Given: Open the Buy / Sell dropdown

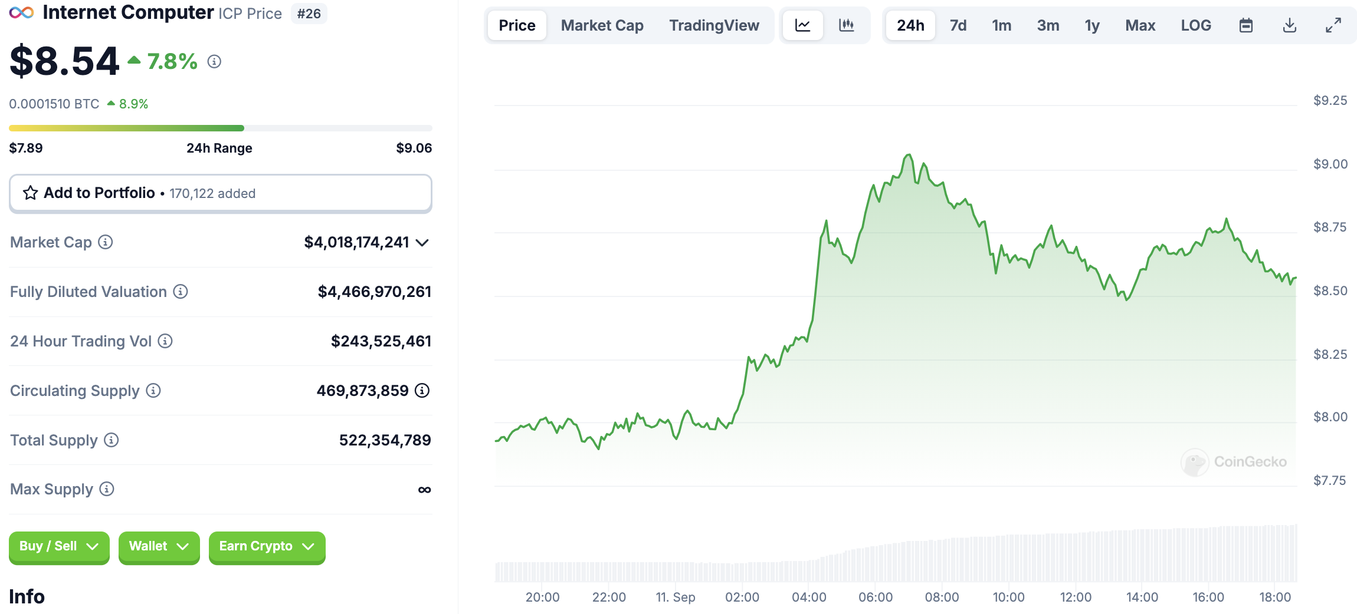Looking at the screenshot, I should pyautogui.click(x=59, y=547).
